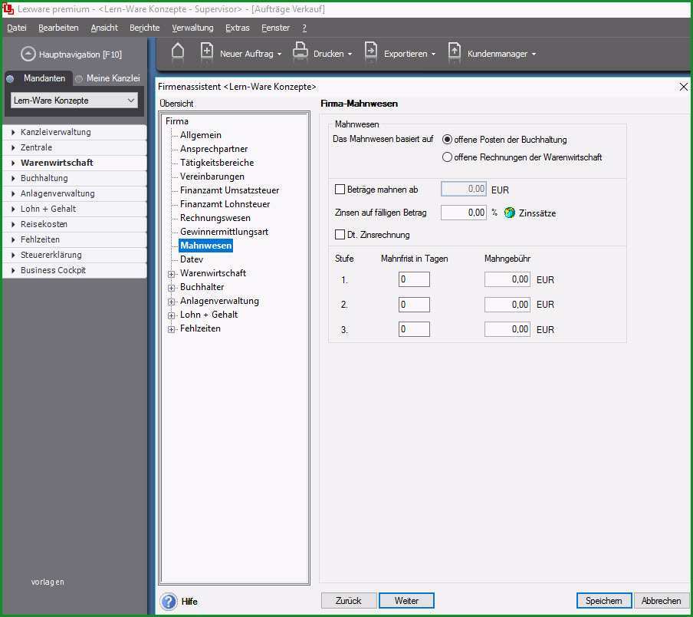The width and height of the screenshot is (693, 617).
Task: Open the Neuer Auftrag dropdown arrow
Action: coord(279,54)
